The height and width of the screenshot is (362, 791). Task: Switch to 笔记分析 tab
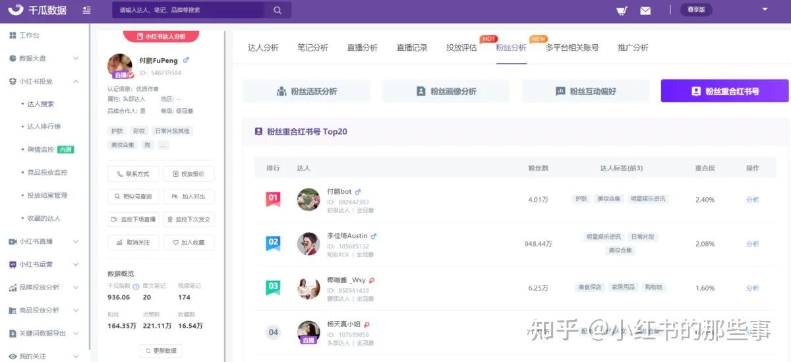click(x=312, y=47)
